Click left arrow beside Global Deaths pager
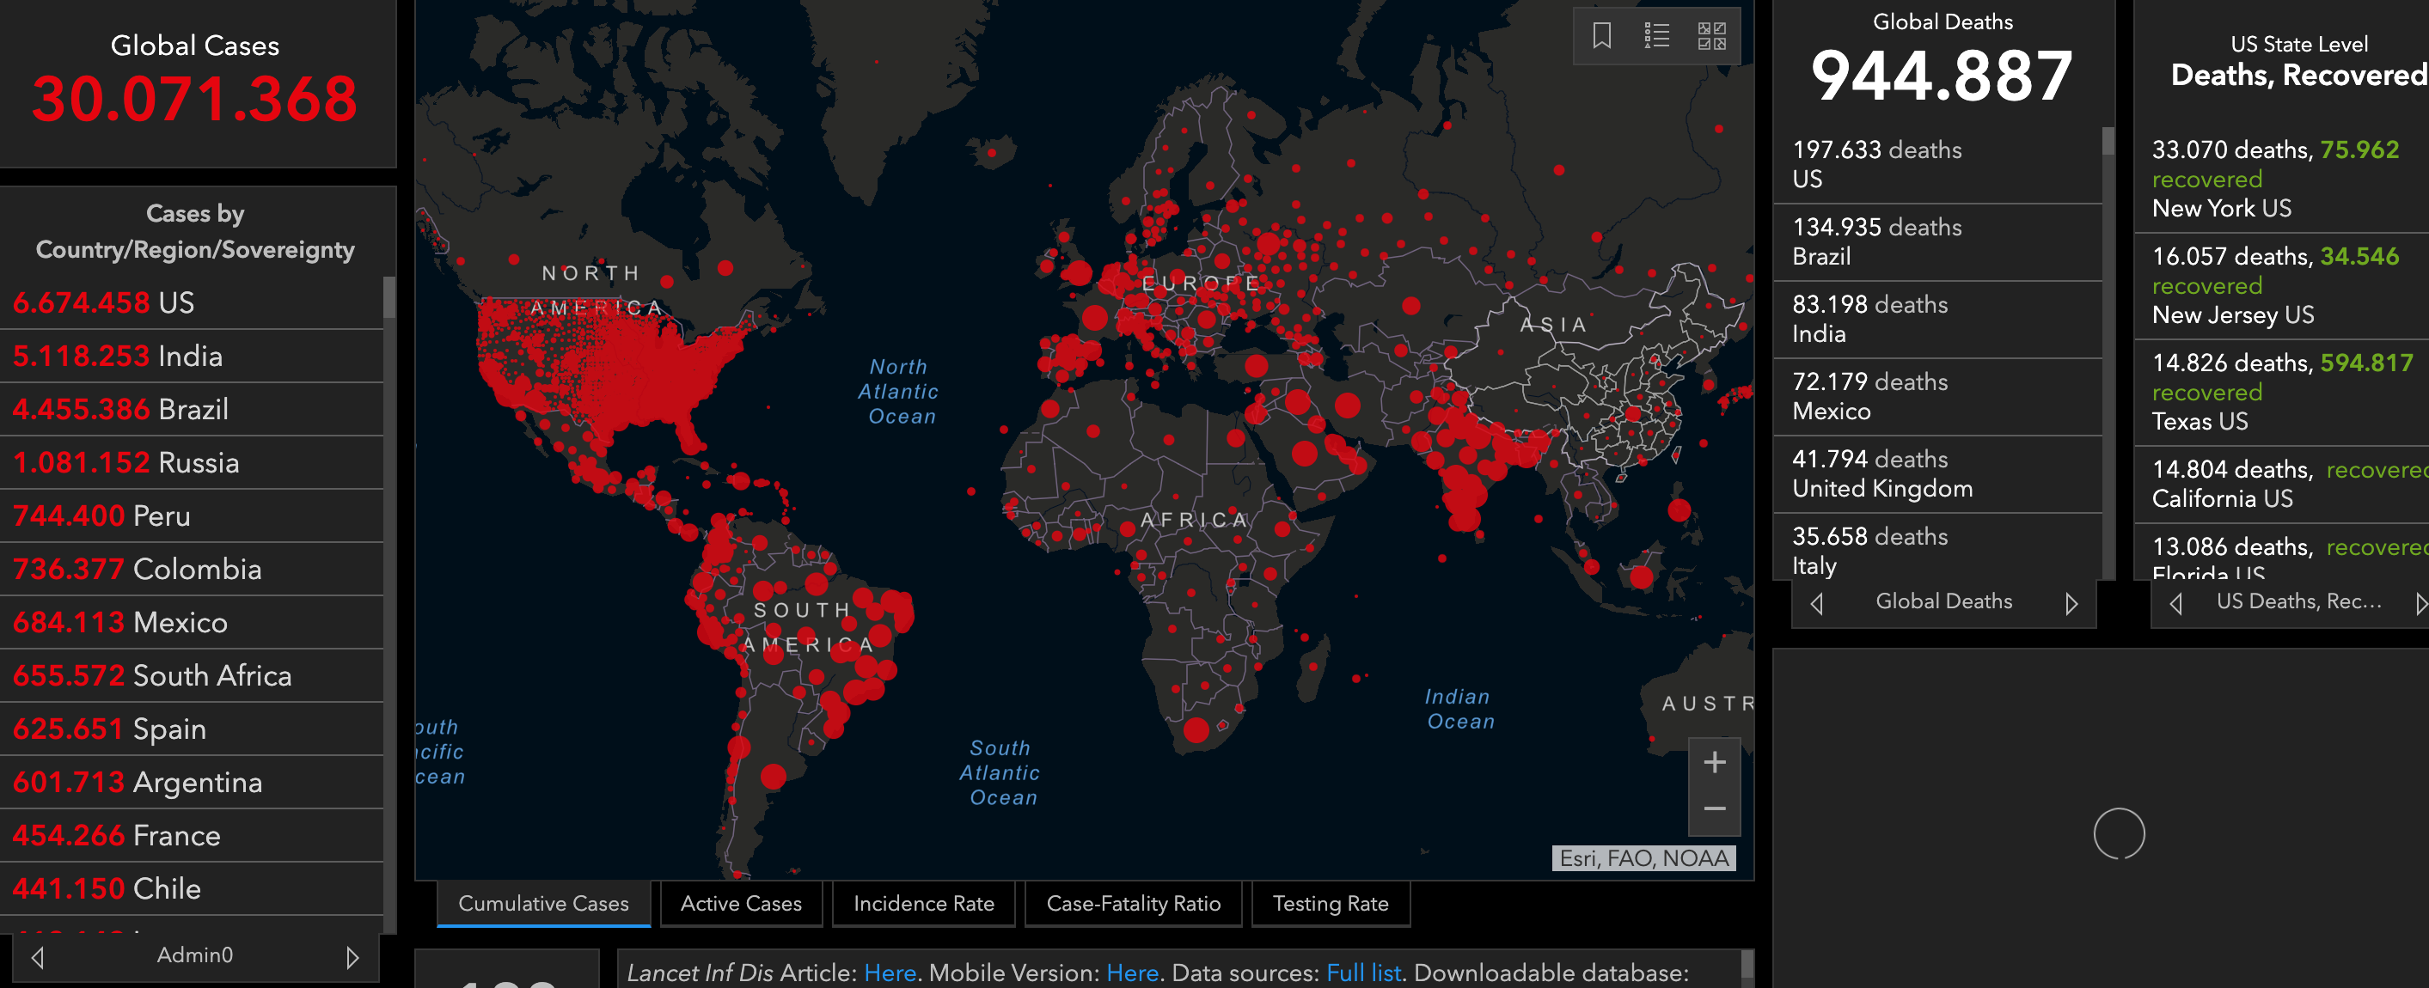Screen dimensions: 2429x988 click(x=1817, y=602)
